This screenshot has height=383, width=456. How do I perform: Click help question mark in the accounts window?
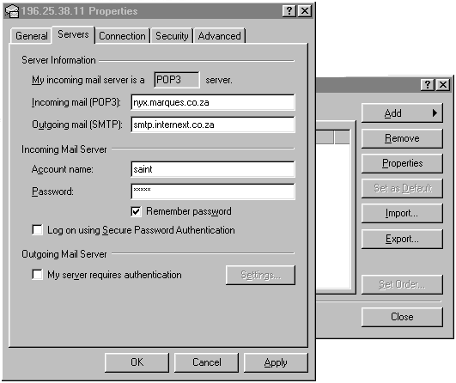(428, 85)
